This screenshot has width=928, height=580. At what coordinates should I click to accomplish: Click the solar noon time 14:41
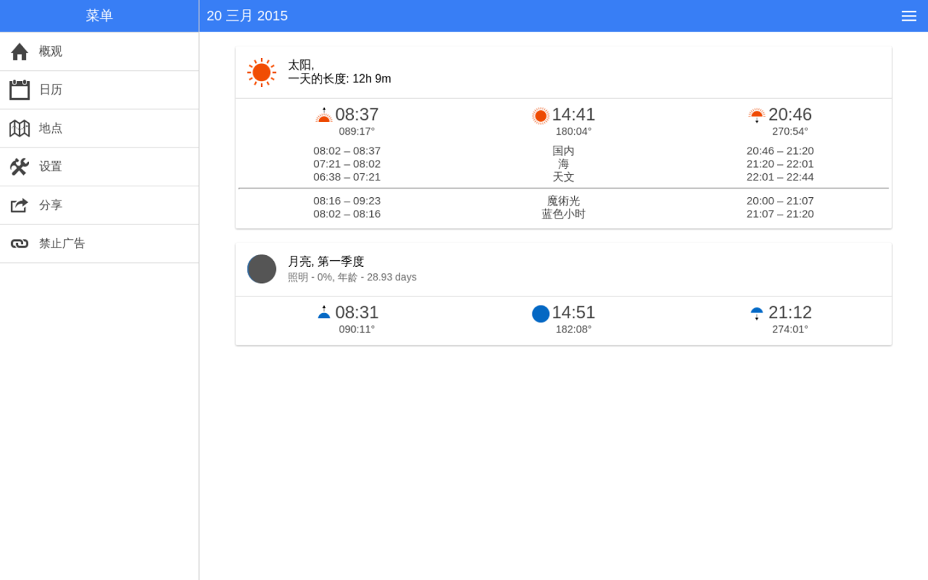click(x=574, y=114)
